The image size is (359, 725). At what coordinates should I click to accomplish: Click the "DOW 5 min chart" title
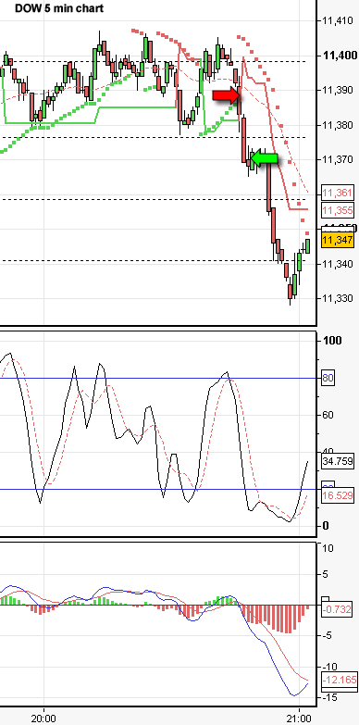(x=59, y=8)
